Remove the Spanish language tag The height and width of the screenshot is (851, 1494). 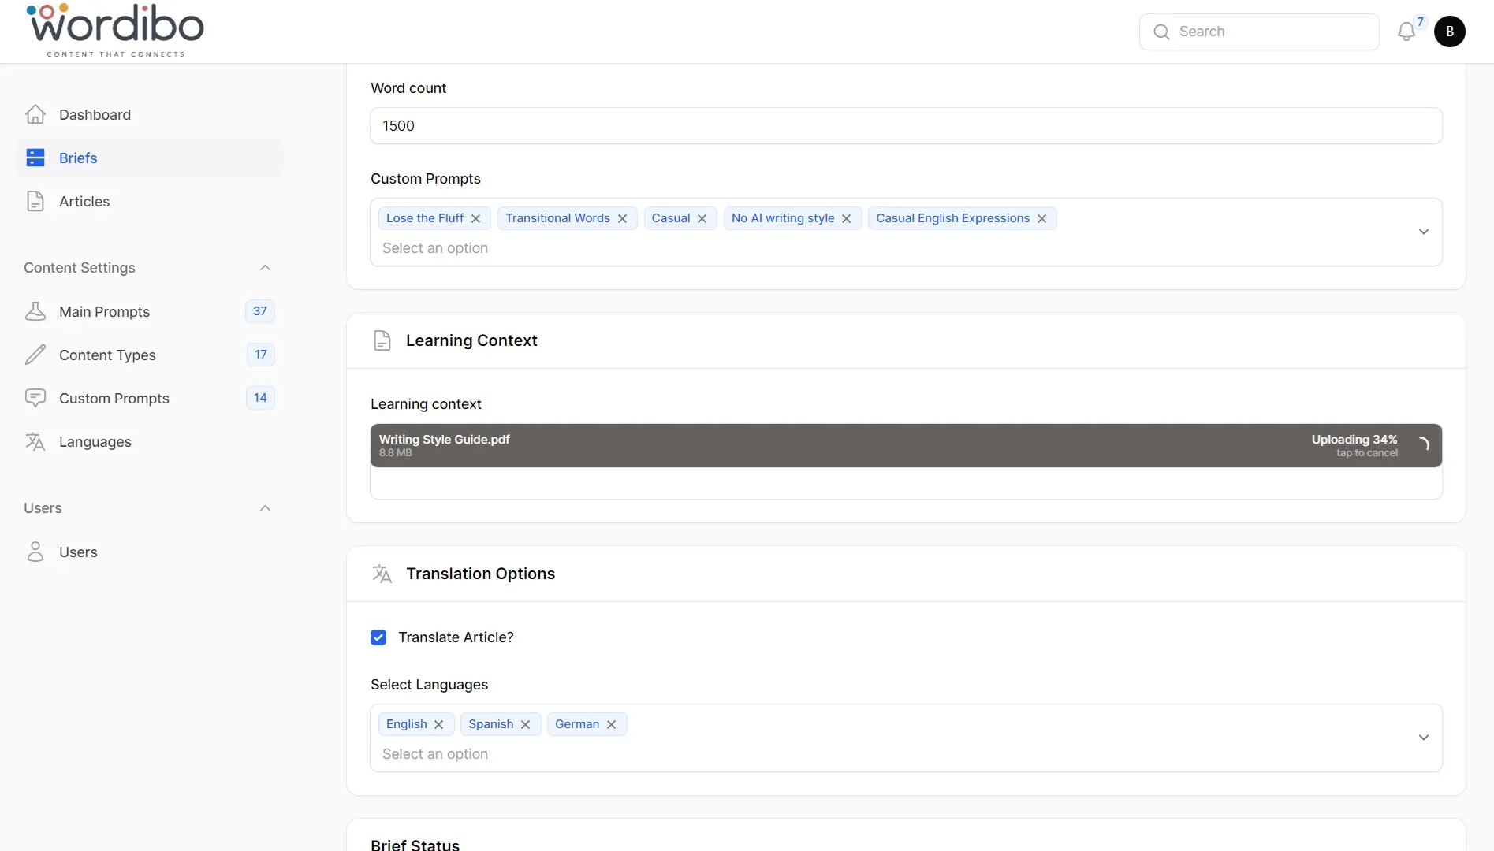(525, 724)
